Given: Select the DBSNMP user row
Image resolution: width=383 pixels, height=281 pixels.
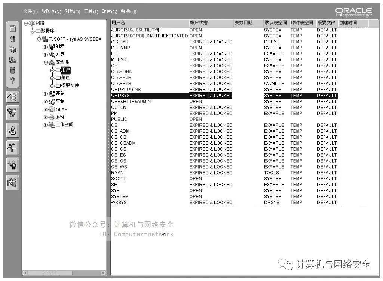Looking at the screenshot, I should [x=224, y=48].
